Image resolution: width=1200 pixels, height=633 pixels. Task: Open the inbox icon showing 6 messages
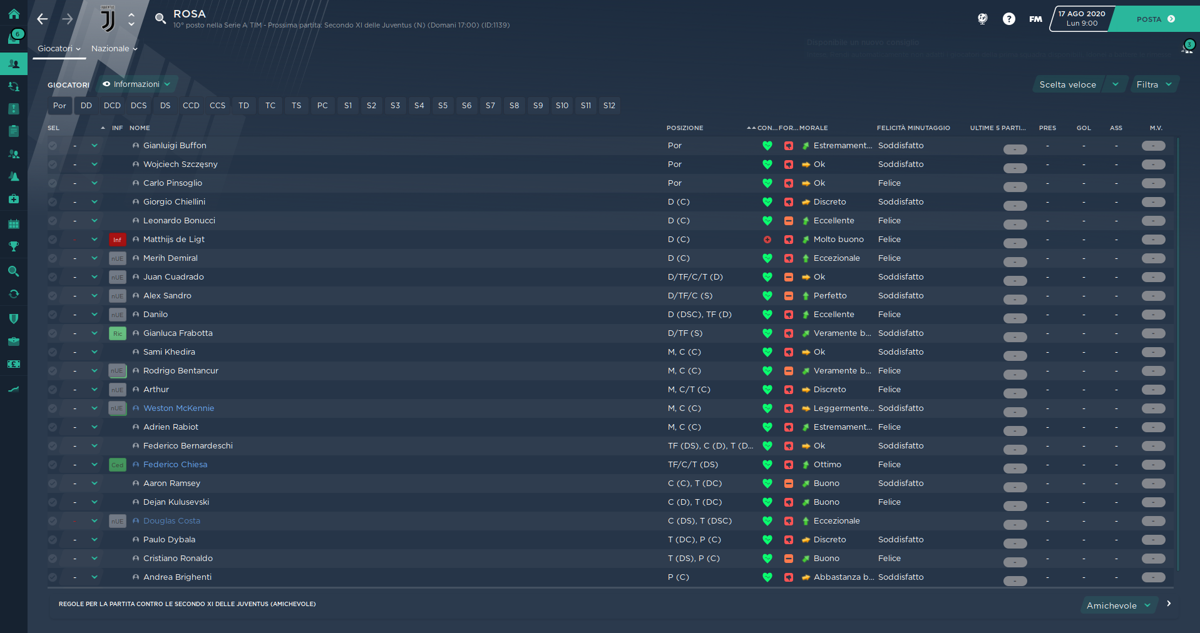point(14,38)
